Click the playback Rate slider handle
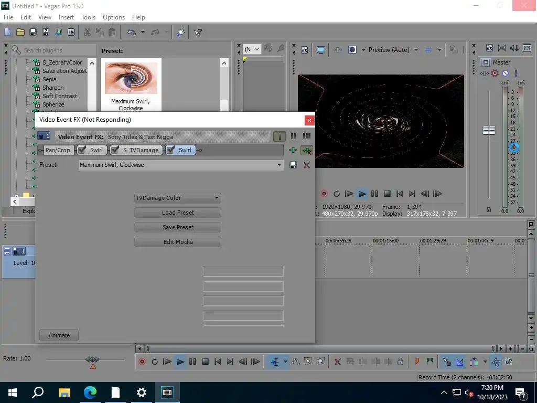 [x=92, y=359]
